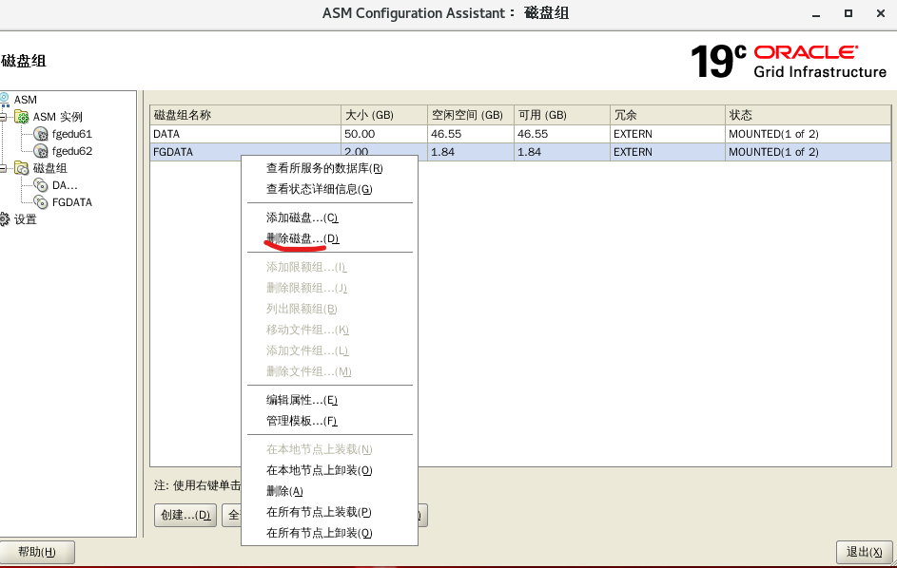
Task: Select fgedu61 in the tree
Action: point(72,134)
